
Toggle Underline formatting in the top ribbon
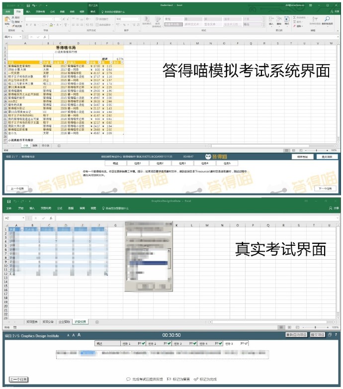coord(35,25)
